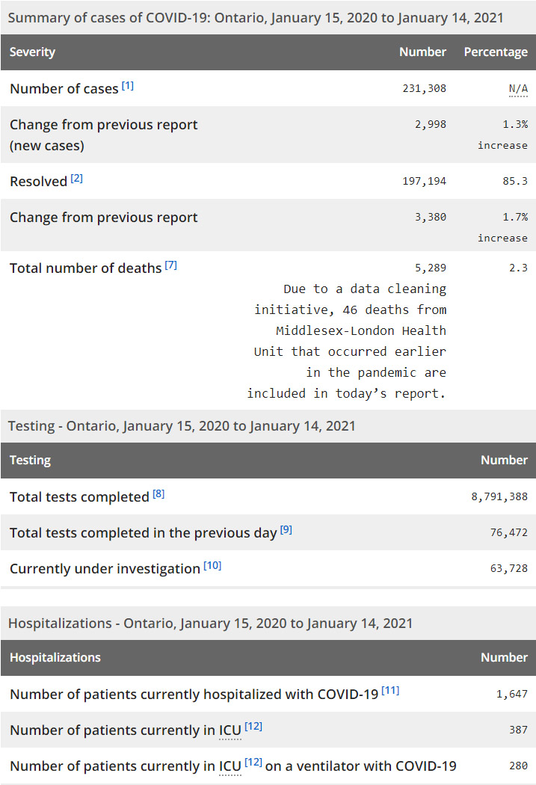Open footnote 2 next to Resolved

(x=77, y=179)
